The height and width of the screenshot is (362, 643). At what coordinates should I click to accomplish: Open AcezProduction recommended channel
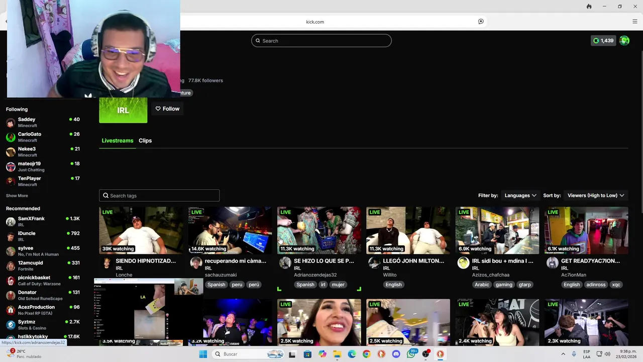[43, 310]
